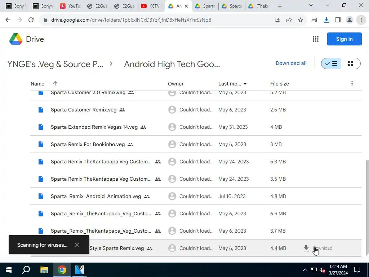Click shared icon next to Sparta_Remix_Android_Animation.veg
The image size is (369, 277).
point(147,196)
